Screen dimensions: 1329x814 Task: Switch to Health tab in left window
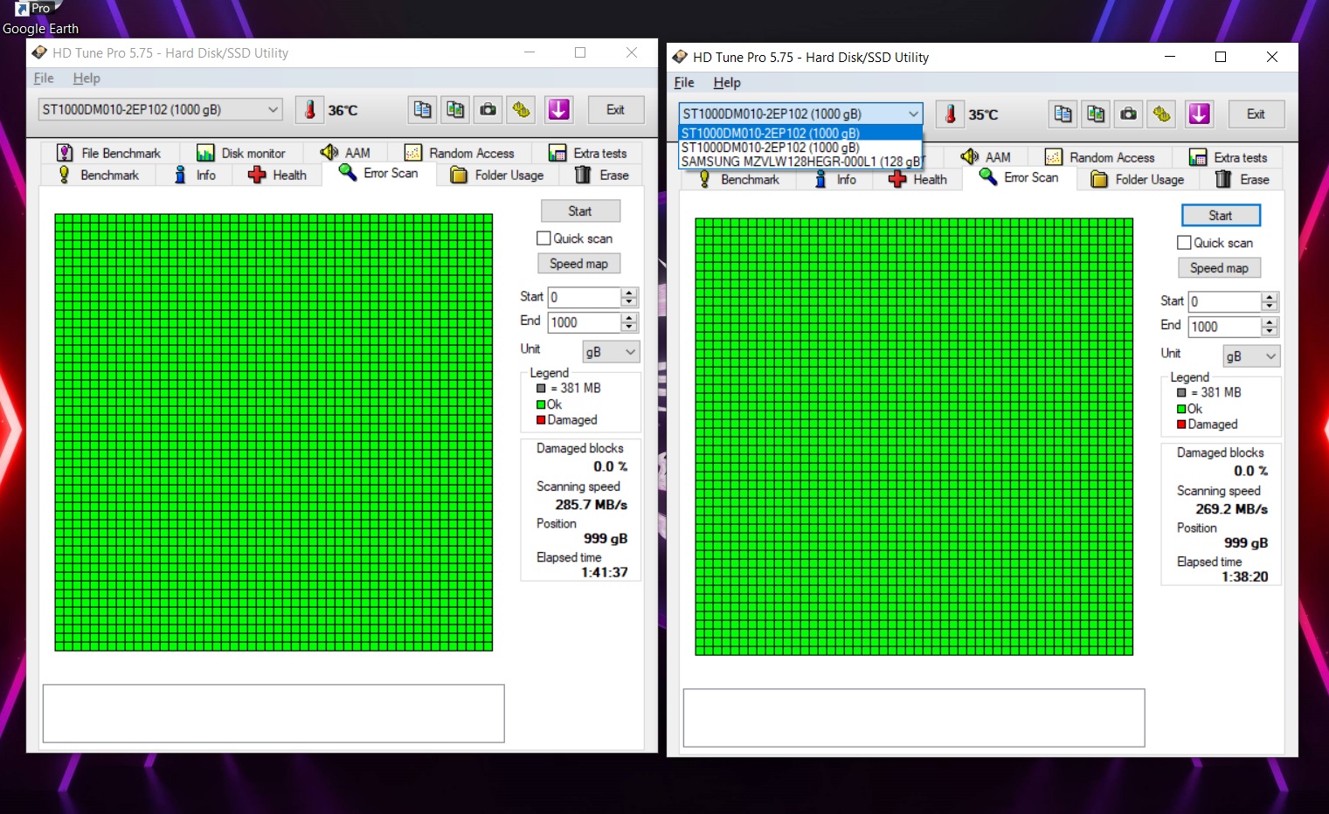[x=278, y=176]
